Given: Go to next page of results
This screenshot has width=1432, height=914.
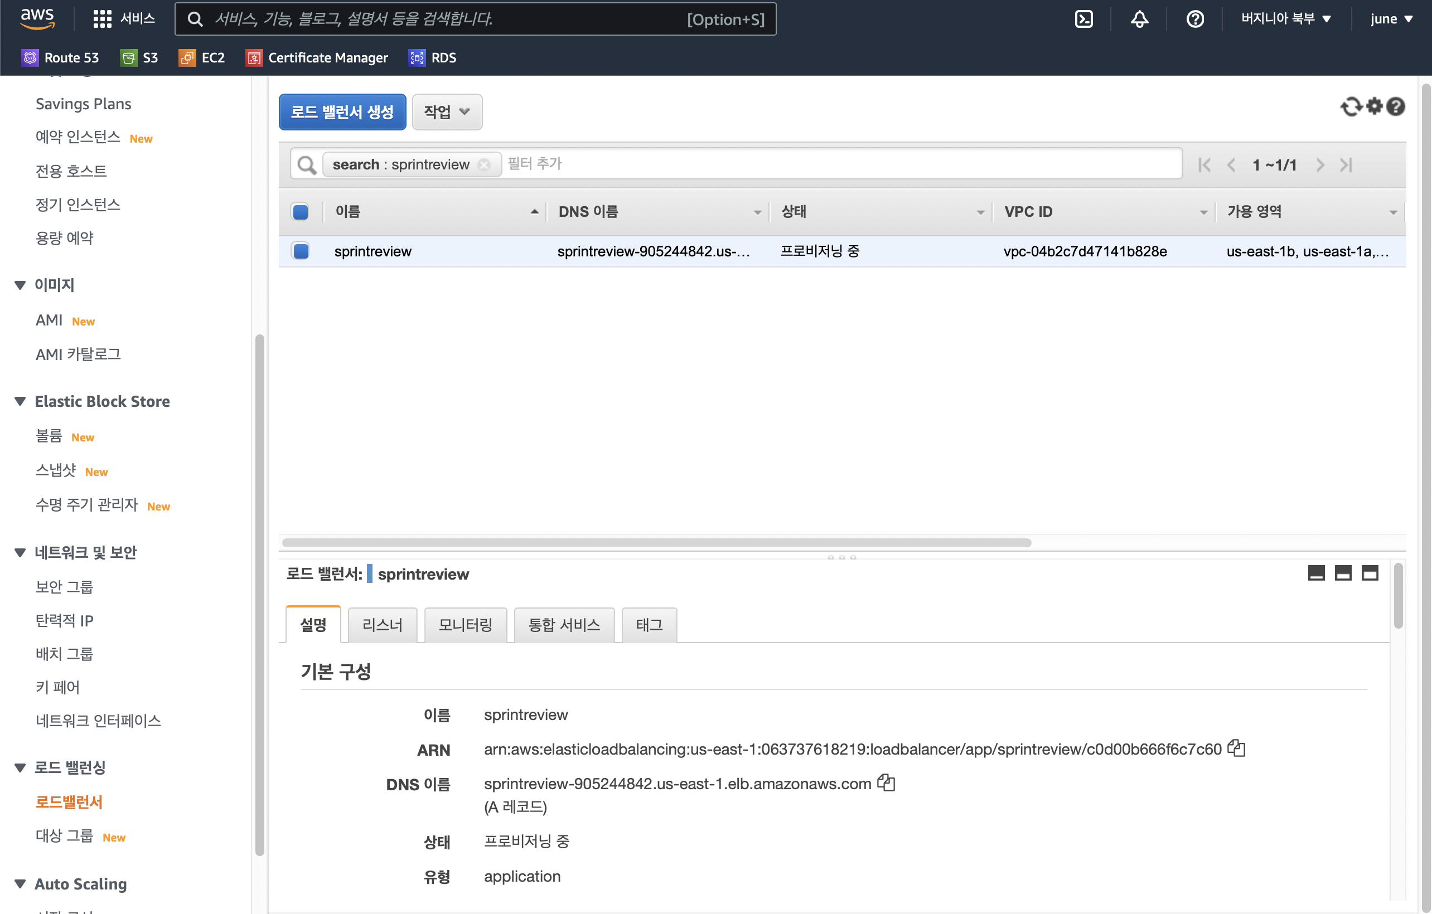Looking at the screenshot, I should coord(1320,164).
